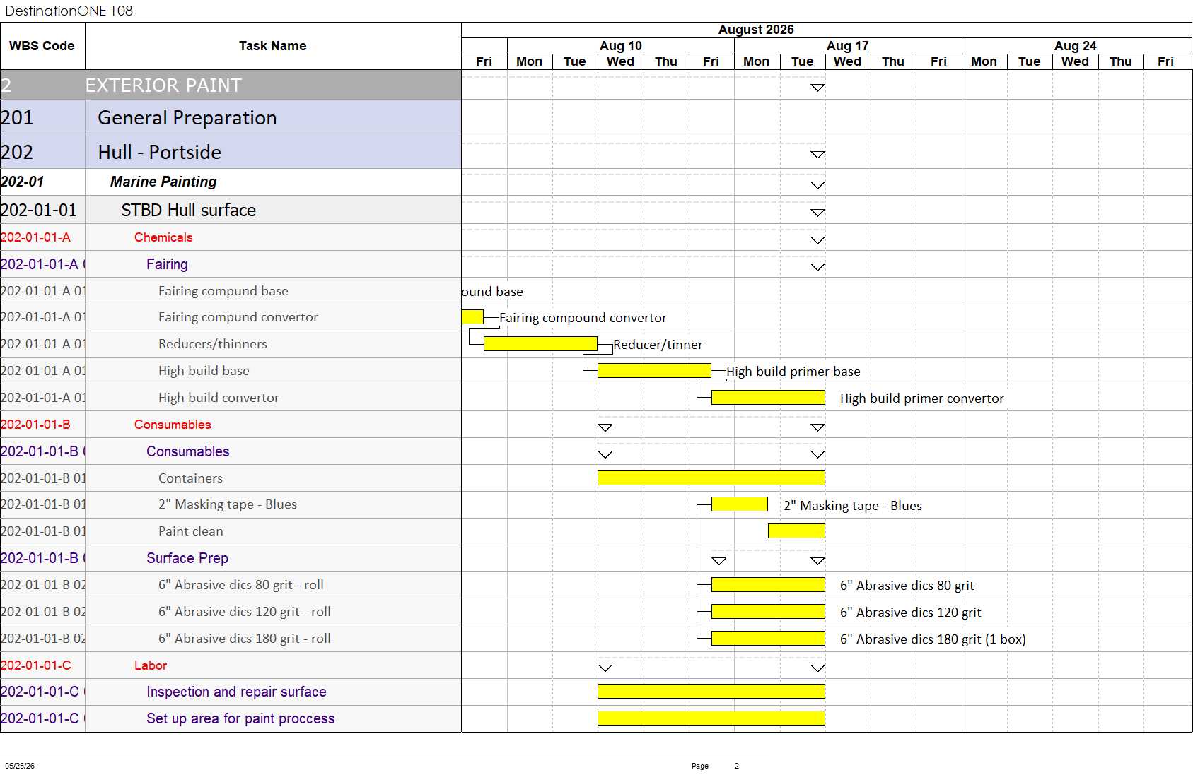Click the STBD Hull surface summary end triangle
1193x775 pixels.
tap(817, 213)
